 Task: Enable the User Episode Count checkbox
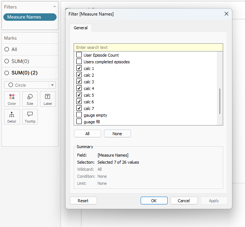[x=79, y=55]
